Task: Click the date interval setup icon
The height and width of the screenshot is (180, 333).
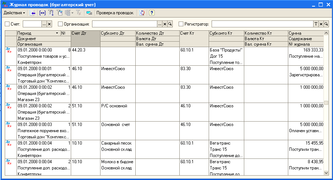Action: click(42, 13)
